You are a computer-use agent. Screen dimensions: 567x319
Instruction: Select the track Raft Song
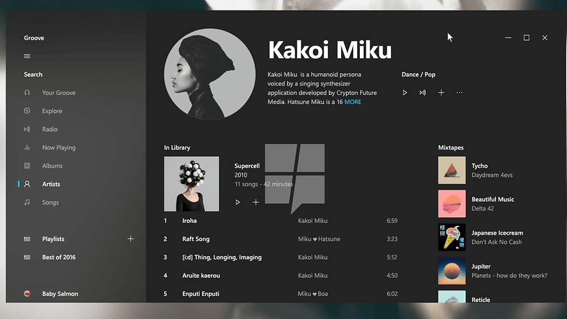pos(195,239)
